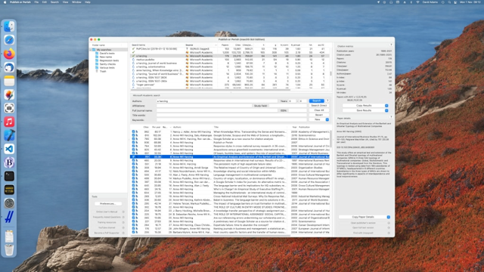Screen dimensions: 484x272
Task: Click the Source column header sort arrow
Action: tap(216, 45)
